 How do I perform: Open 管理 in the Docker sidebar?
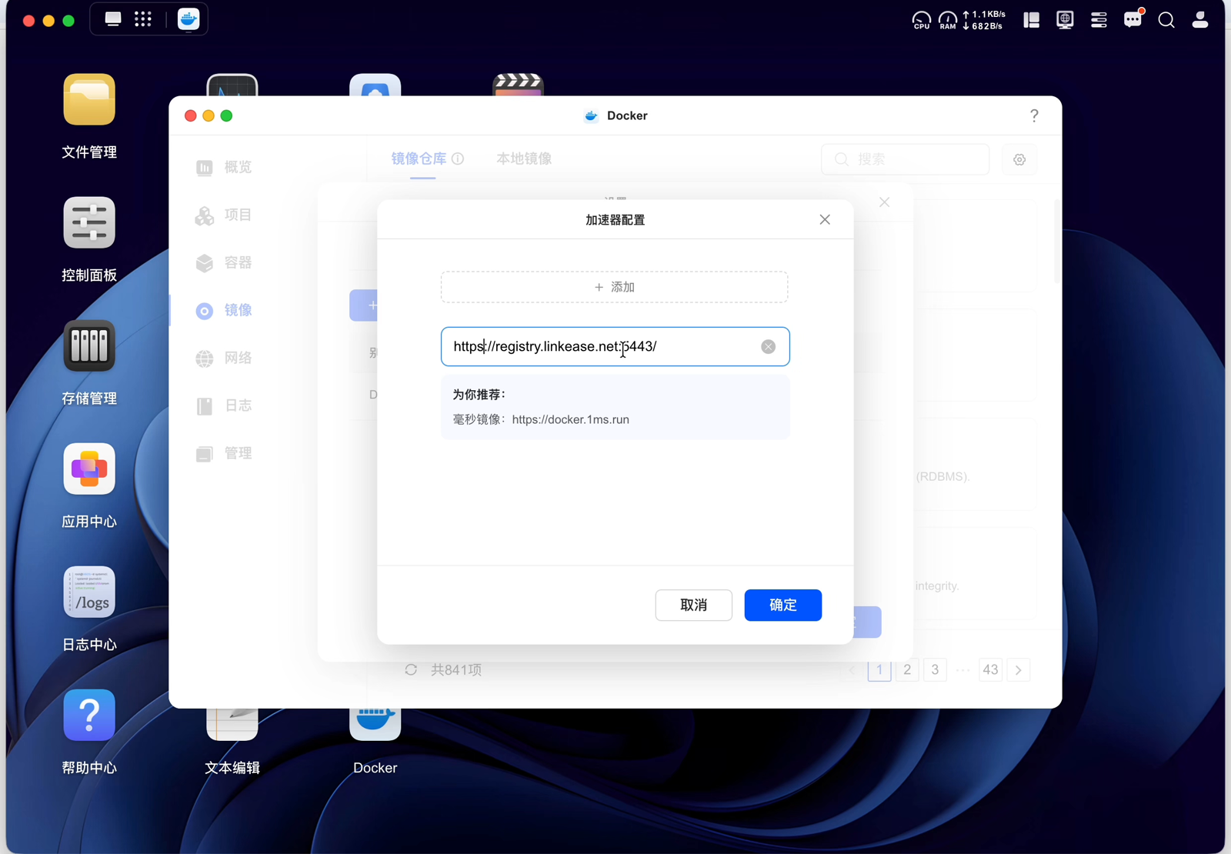point(223,453)
